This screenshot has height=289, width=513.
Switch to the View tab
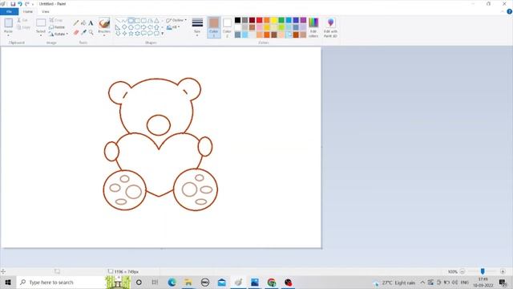tap(45, 11)
